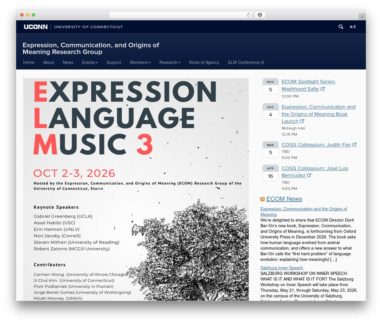The height and width of the screenshot is (324, 382).
Task: Click the UCONN logo wordmark
Action: click(36, 27)
